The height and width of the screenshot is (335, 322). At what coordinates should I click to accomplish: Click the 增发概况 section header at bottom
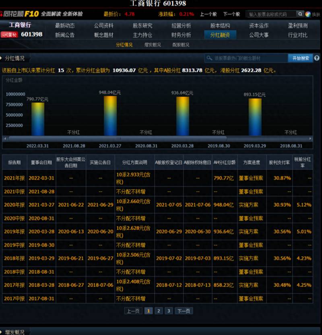click(14, 332)
